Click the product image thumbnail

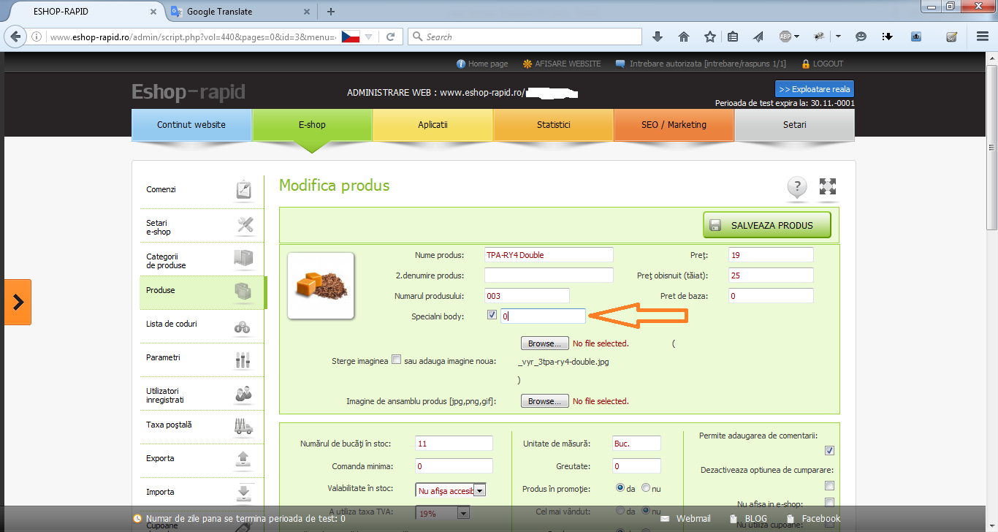pyautogui.click(x=321, y=286)
